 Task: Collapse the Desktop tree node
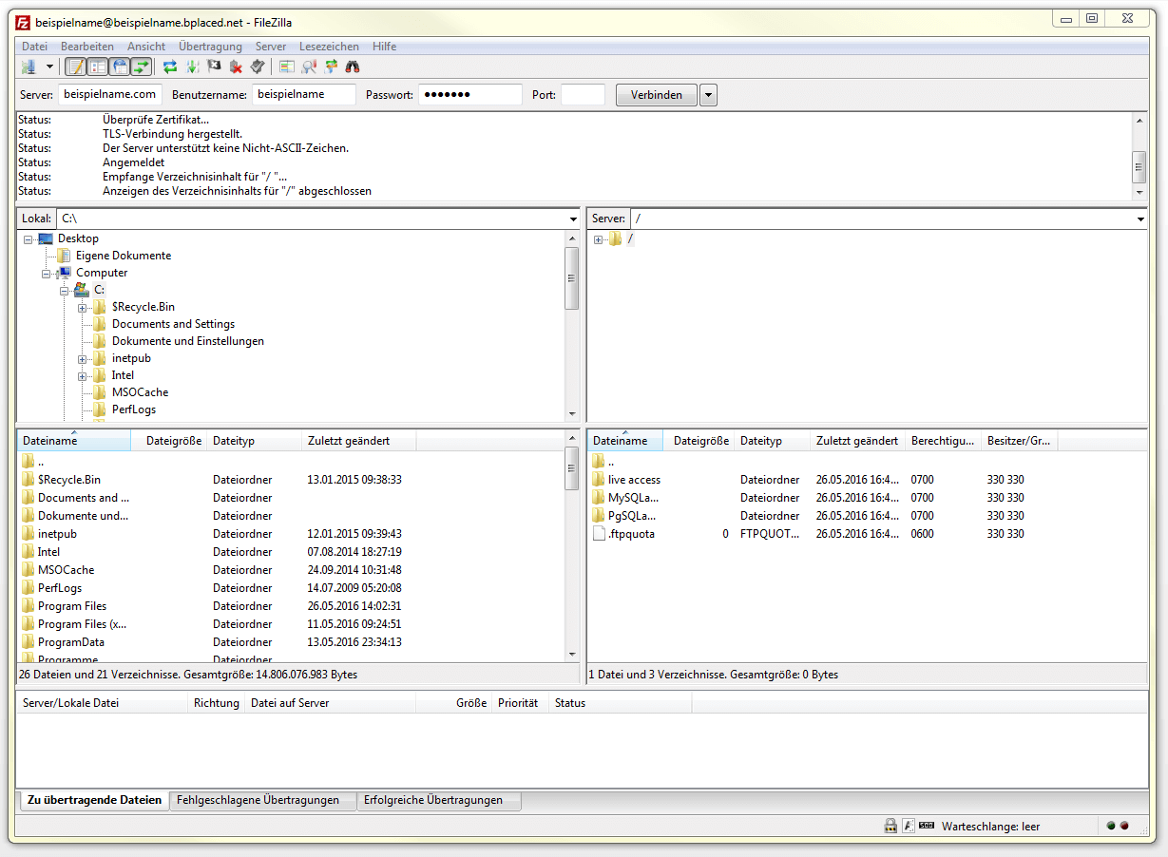click(x=29, y=239)
